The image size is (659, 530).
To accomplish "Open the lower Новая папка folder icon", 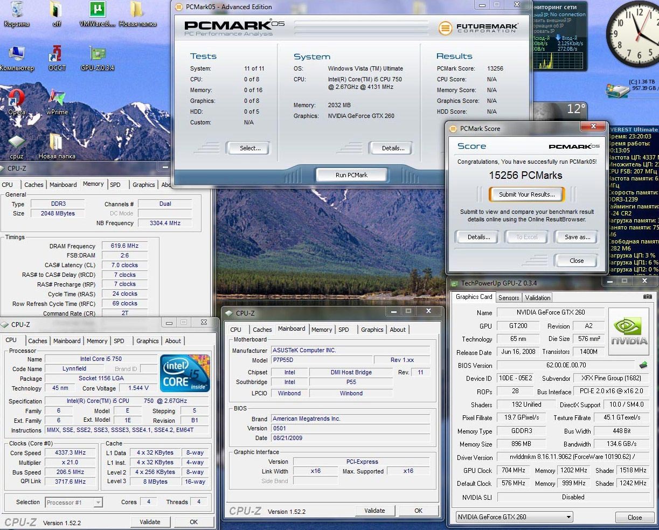I will tap(56, 146).
